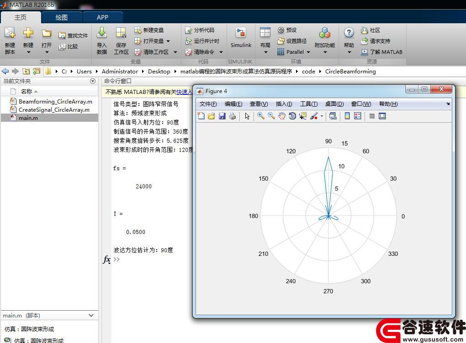The height and width of the screenshot is (343, 466).
Task: Click Community (社区) button
Action: coord(371,30)
